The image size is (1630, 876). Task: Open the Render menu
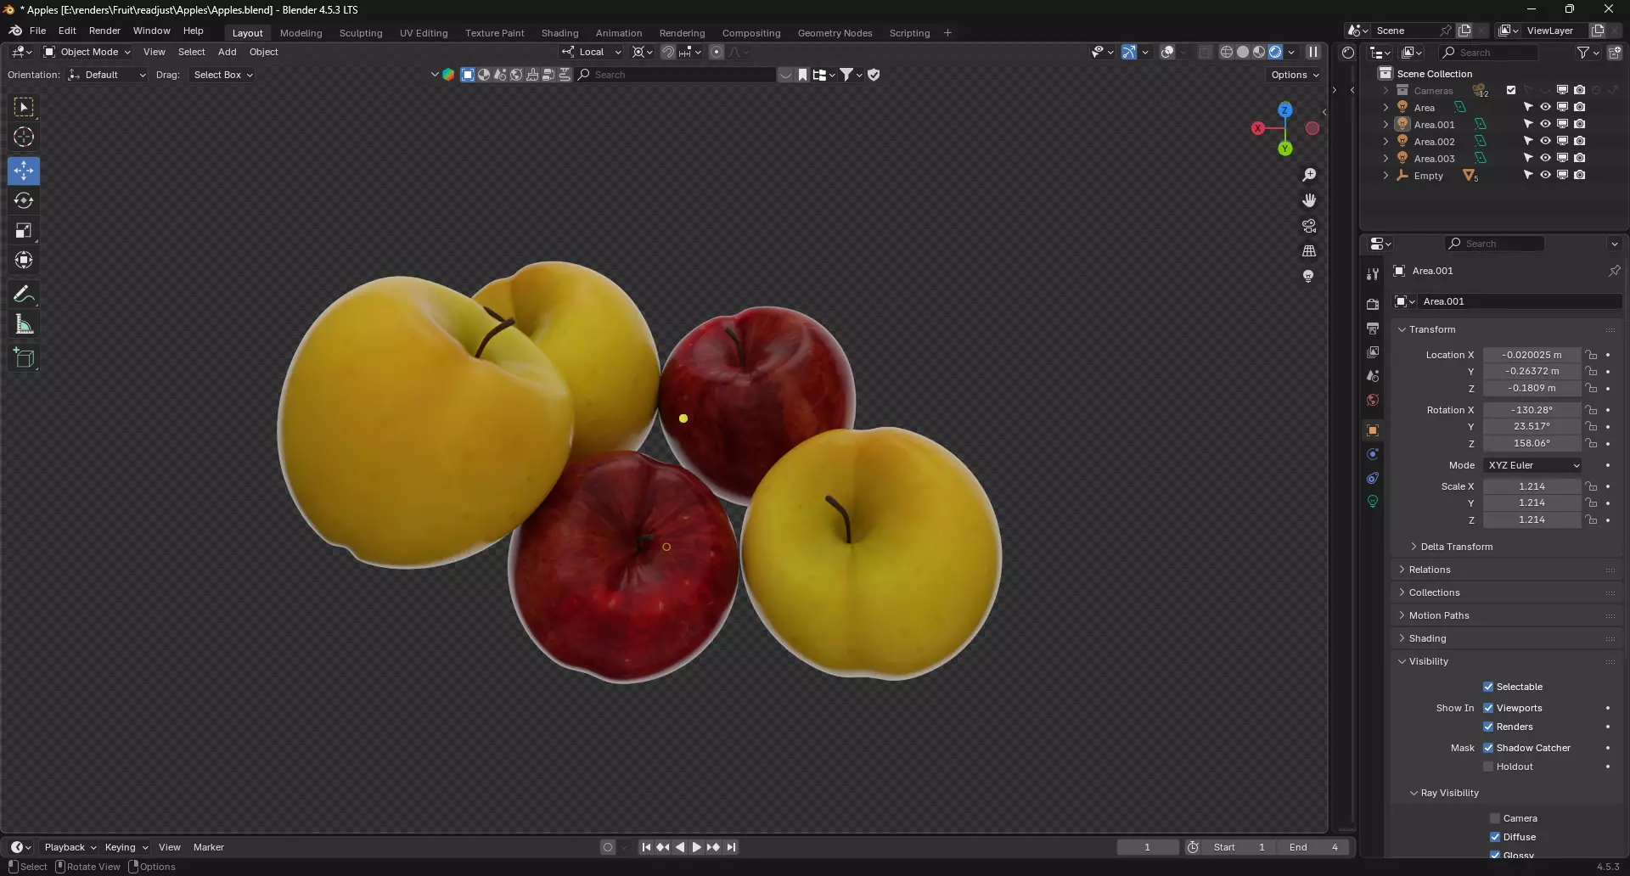pos(104,31)
